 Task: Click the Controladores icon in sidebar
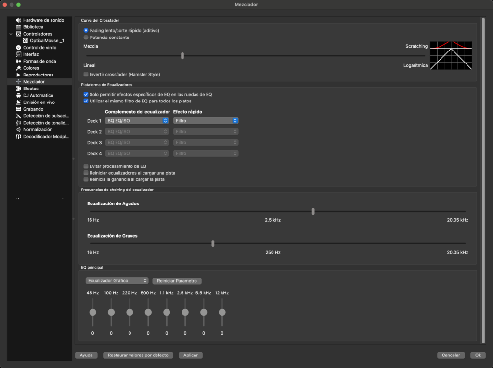[19, 34]
